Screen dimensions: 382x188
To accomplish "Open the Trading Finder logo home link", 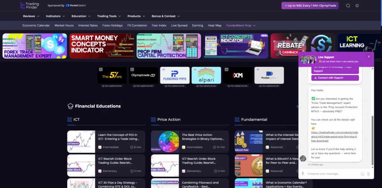I will pyautogui.click(x=29, y=5).
